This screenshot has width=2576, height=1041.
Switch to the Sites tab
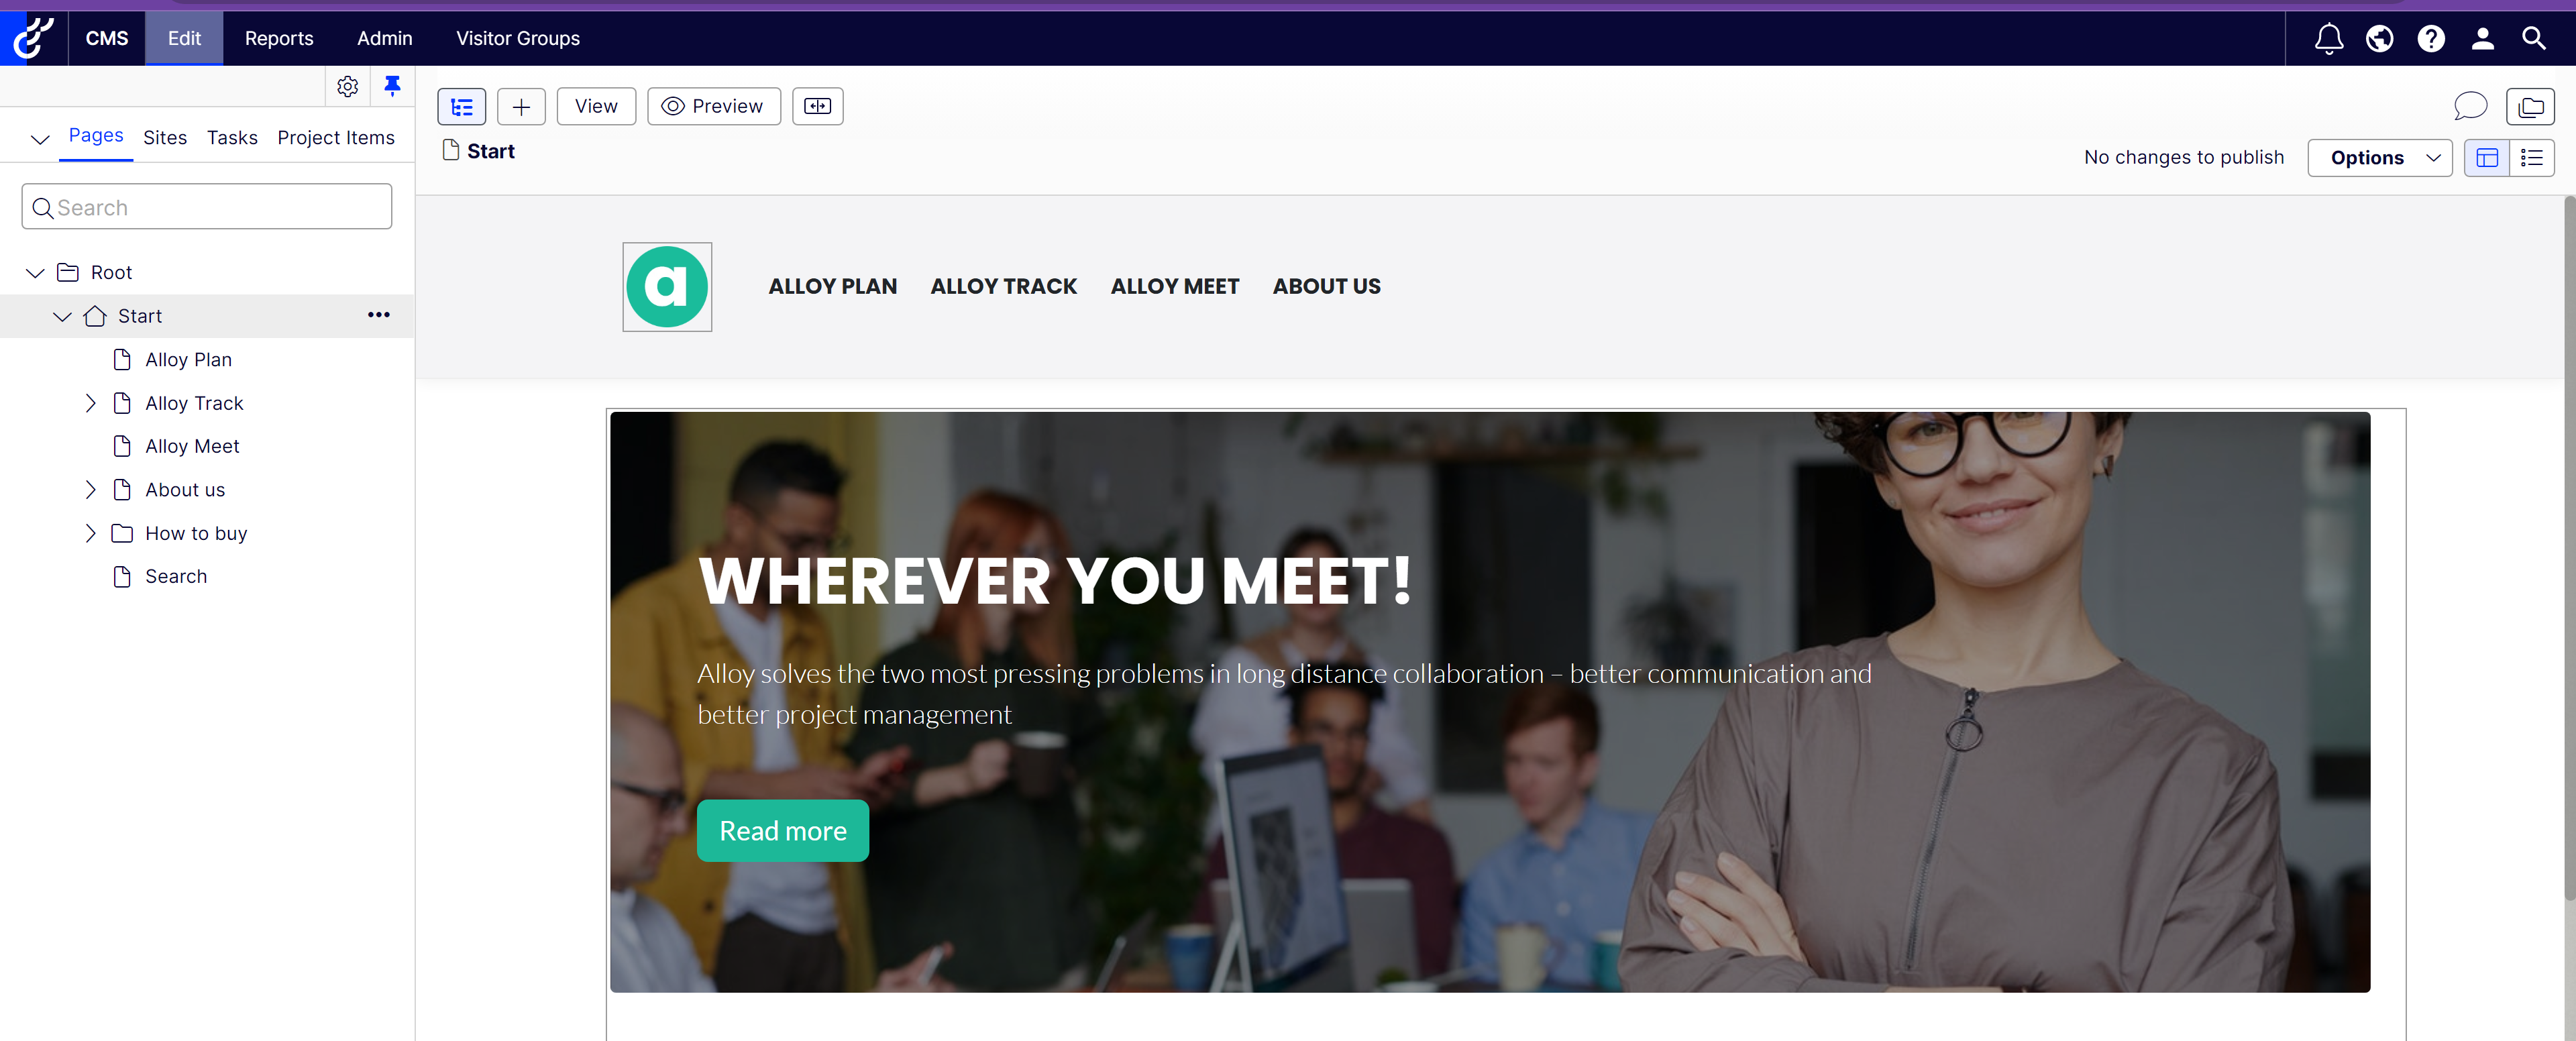pos(165,138)
